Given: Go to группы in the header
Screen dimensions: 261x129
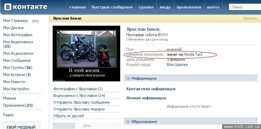Looking at the screenshot, I should [146, 7].
